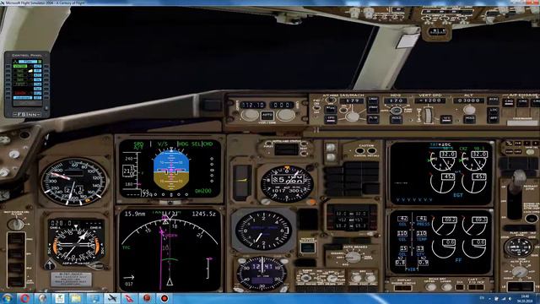Activate the VNAV mode button
The image size is (540, 304).
[x=373, y=110]
